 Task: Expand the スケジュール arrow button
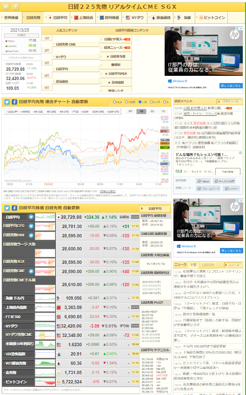(x=229, y=101)
